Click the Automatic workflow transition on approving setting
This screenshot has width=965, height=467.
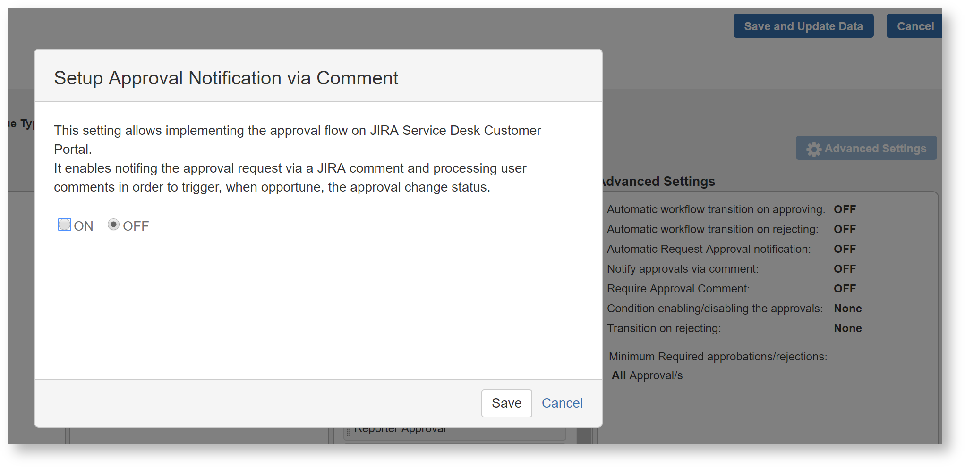[x=716, y=209]
